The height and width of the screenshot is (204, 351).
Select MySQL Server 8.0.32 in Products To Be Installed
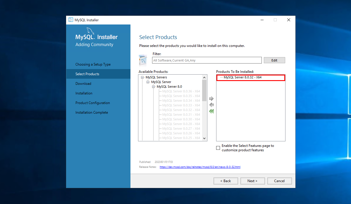[x=242, y=78]
